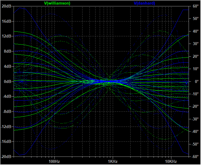Click the -50° phase axis label
The width and height of the screenshot is (201, 165).
195,144
